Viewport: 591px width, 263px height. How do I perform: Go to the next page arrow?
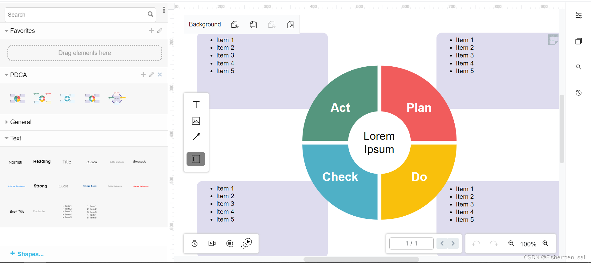click(x=453, y=243)
